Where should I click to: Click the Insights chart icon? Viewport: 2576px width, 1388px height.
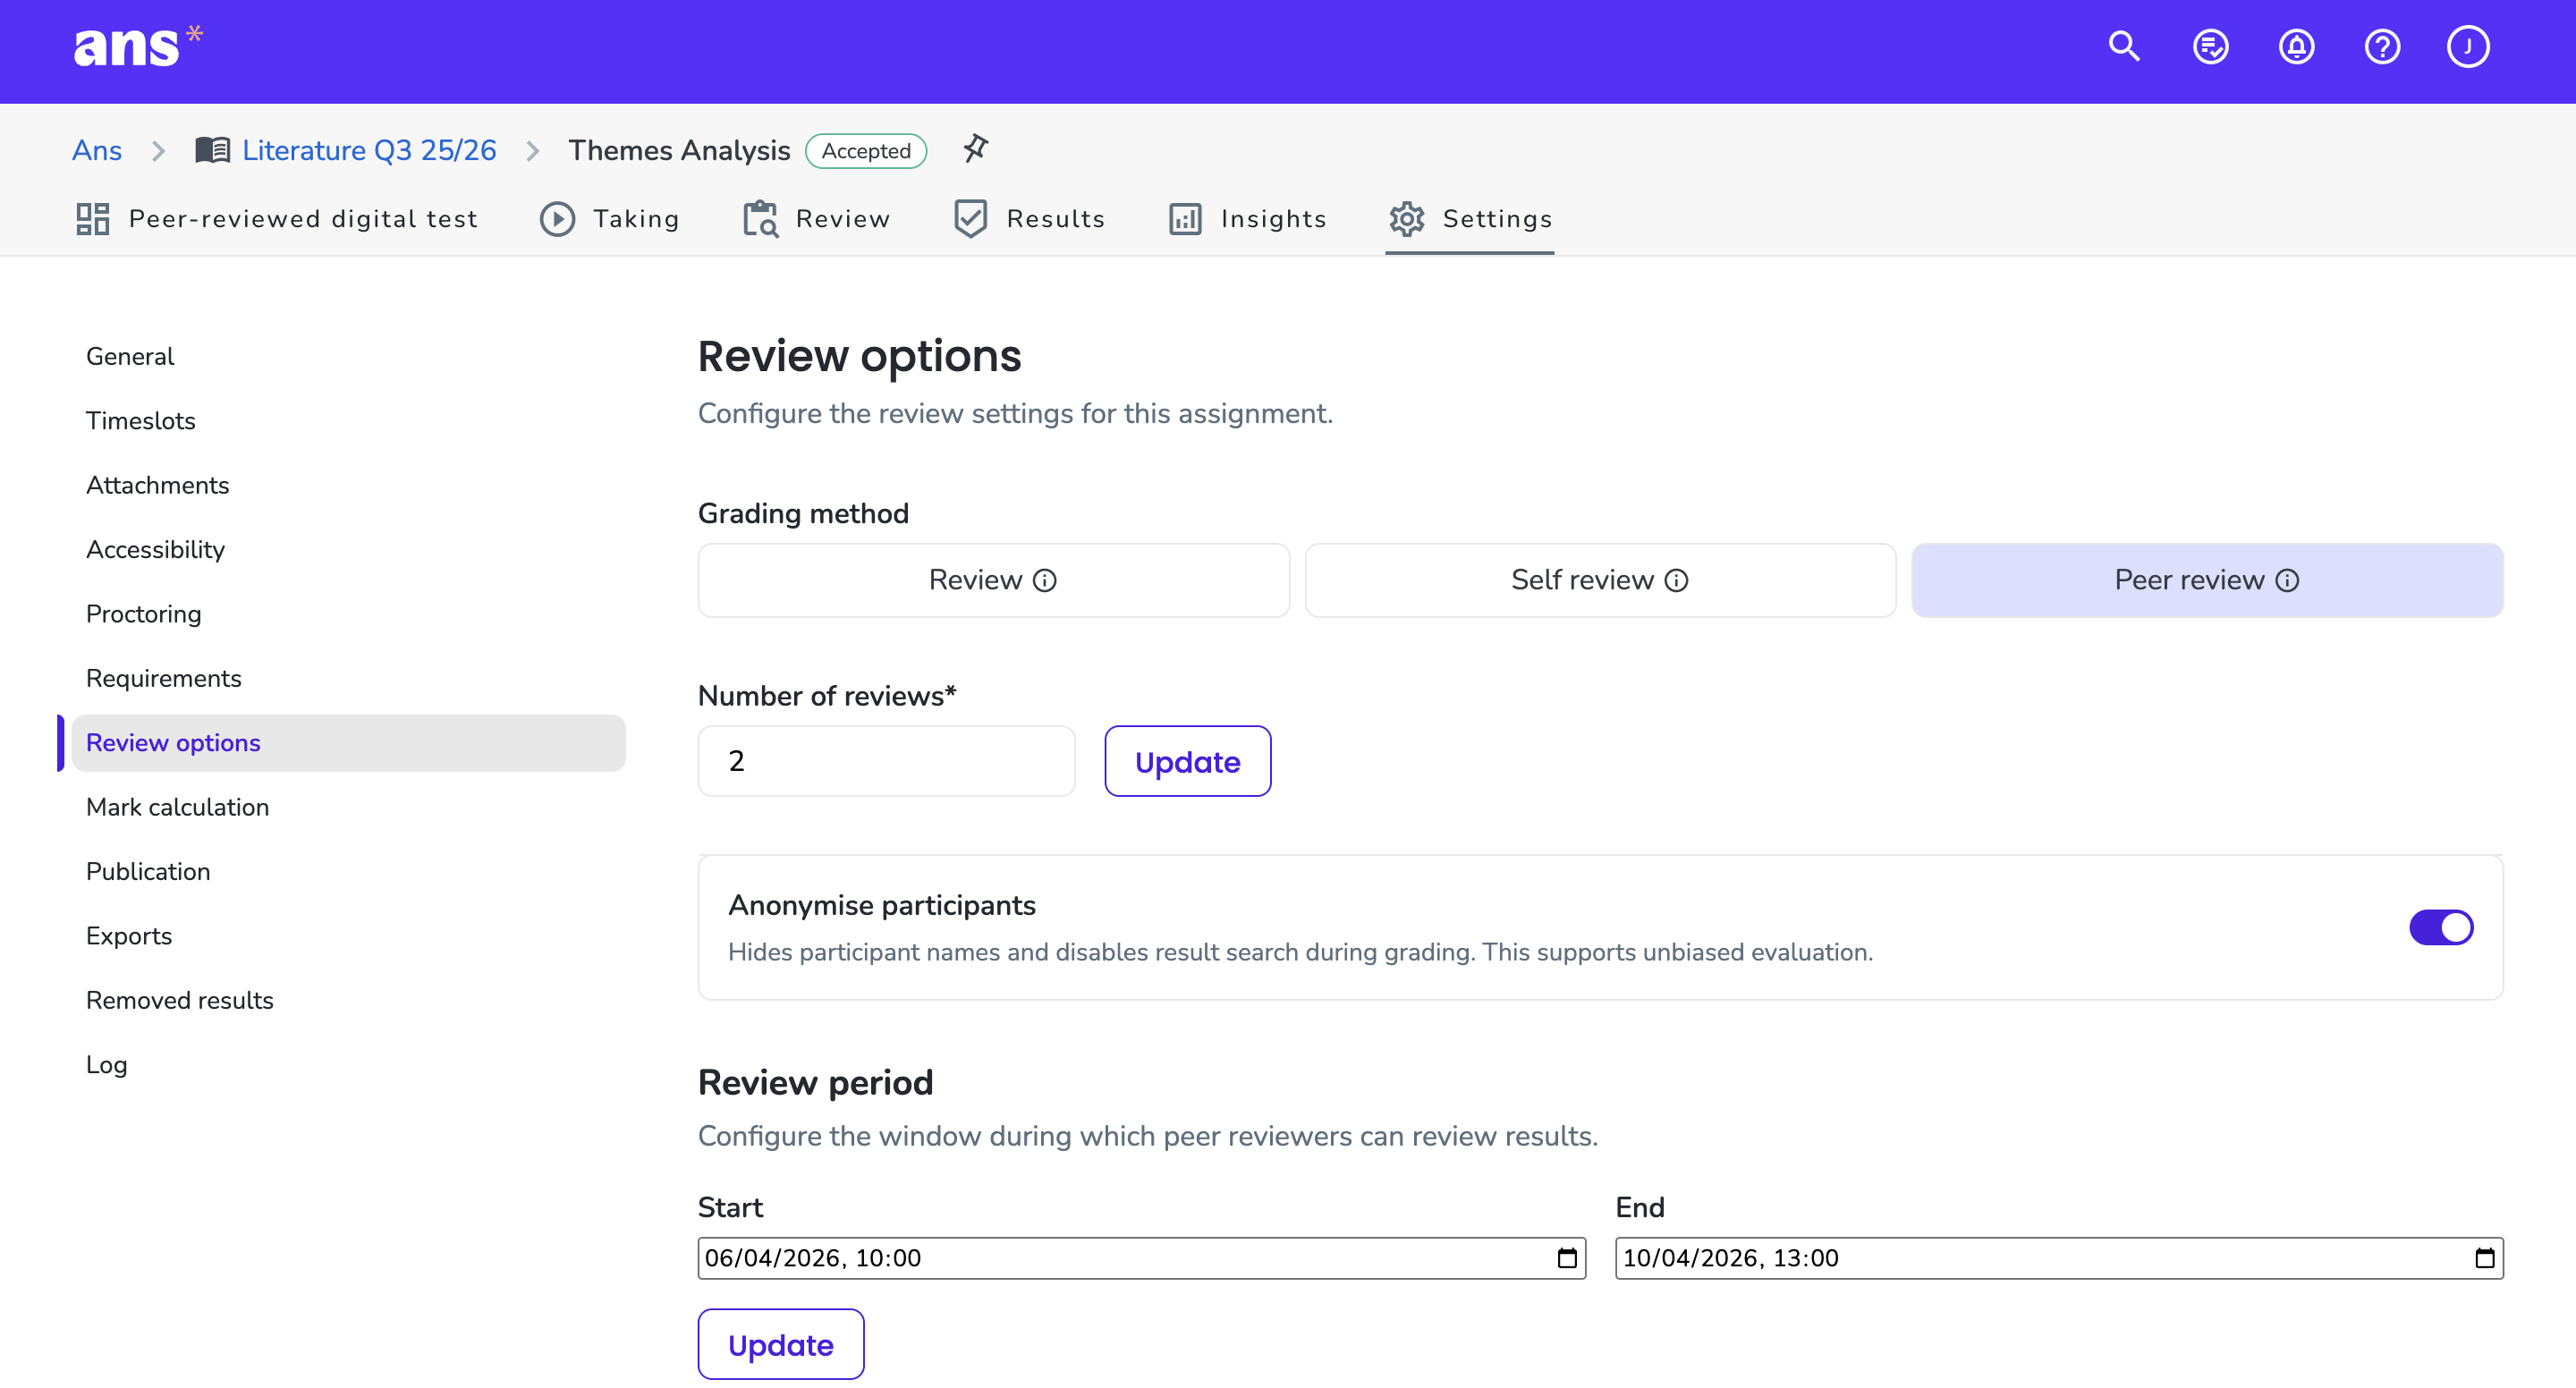1185,219
